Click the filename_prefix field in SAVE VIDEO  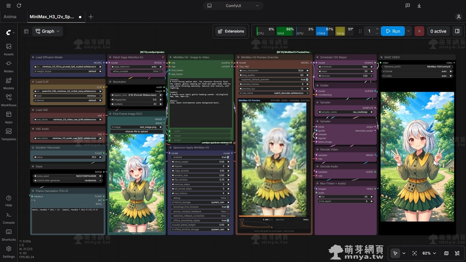click(x=417, y=67)
